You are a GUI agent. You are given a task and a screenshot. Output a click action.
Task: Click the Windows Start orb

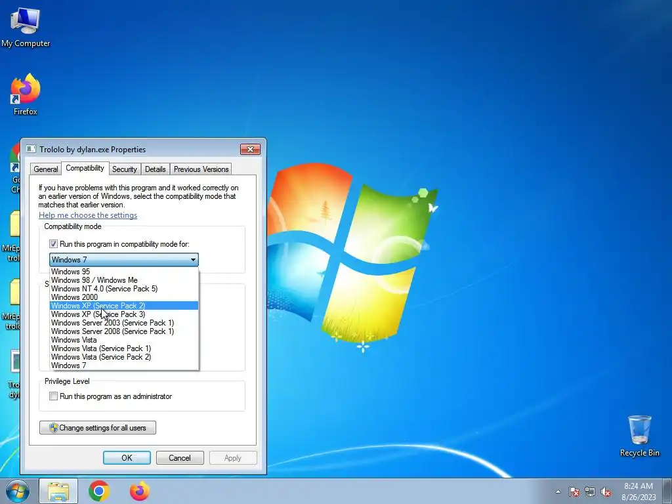coord(17,491)
